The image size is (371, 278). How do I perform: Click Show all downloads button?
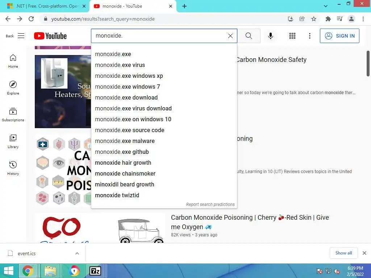(343, 253)
